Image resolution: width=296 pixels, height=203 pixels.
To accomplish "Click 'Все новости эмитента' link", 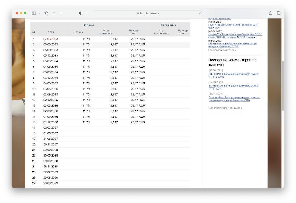I will point(222,50).
